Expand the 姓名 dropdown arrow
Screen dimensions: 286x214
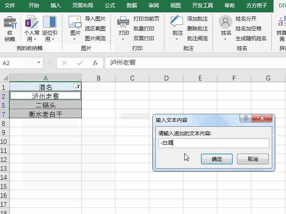[225, 39]
